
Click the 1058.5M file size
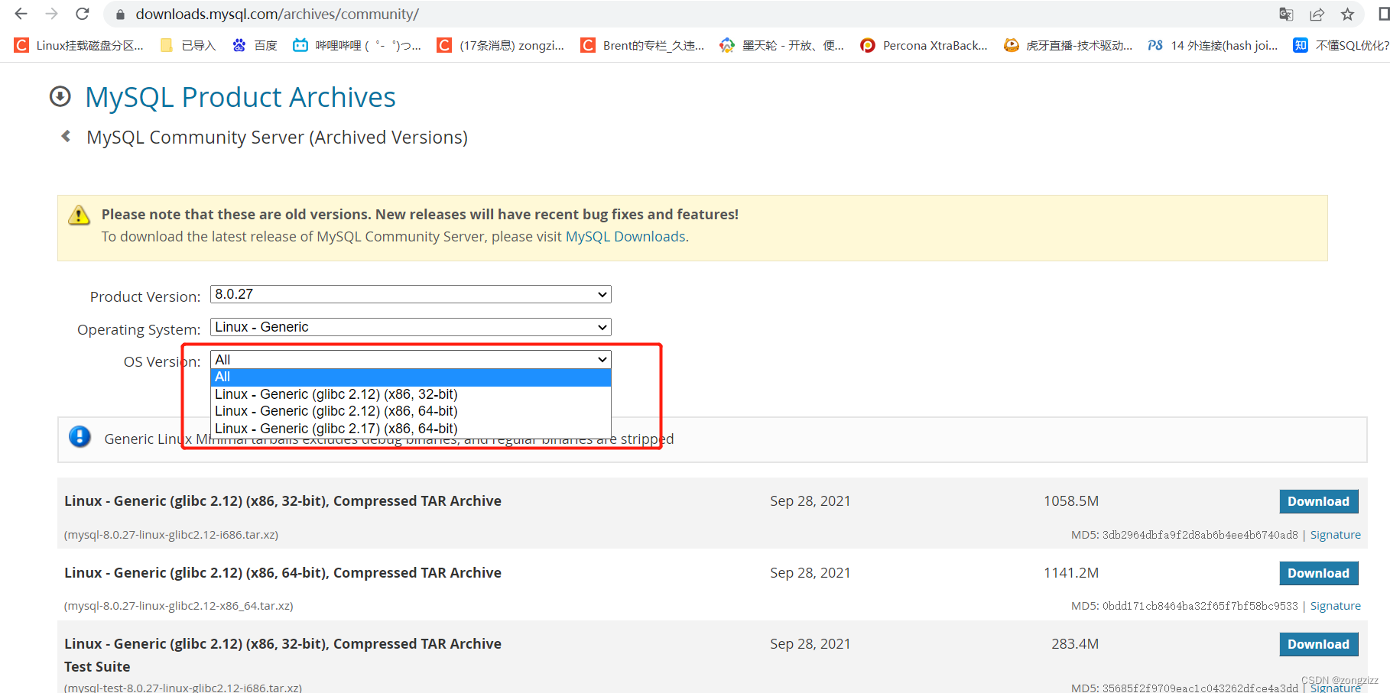pos(1071,501)
